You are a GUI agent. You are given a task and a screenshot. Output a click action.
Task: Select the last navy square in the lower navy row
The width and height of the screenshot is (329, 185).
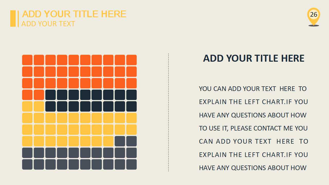131,106
